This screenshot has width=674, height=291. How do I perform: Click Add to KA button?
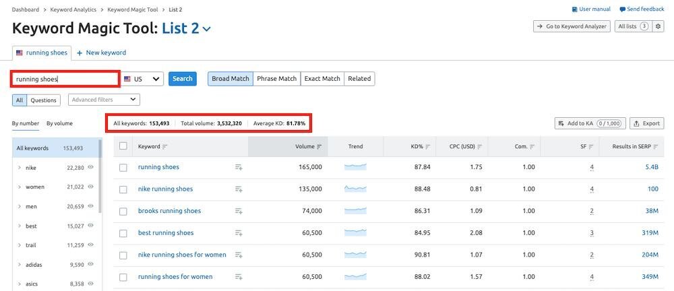point(590,123)
